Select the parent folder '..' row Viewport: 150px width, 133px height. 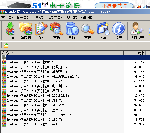click(x=76, y=57)
